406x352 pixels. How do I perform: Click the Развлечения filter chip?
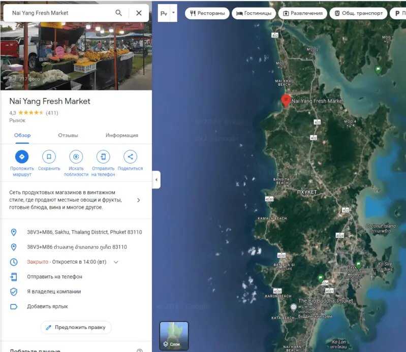coord(303,13)
